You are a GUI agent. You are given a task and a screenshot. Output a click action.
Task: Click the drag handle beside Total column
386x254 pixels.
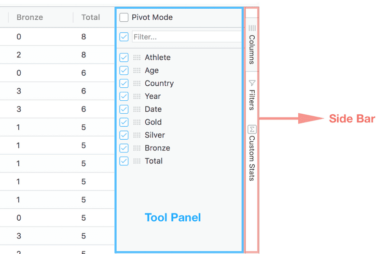pyautogui.click(x=137, y=161)
